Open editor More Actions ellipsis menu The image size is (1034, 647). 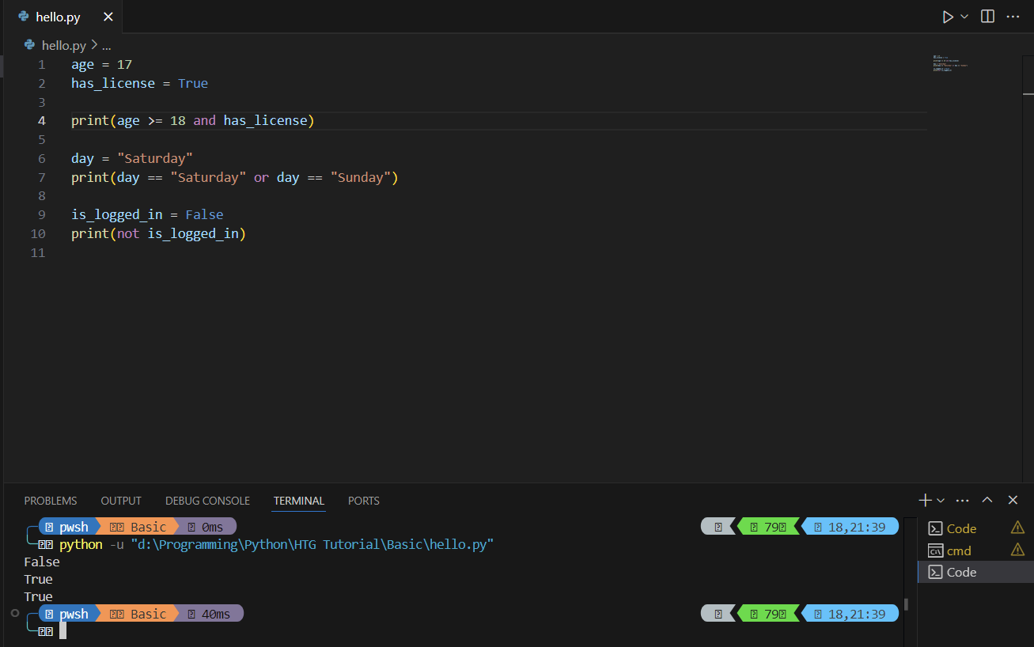pyautogui.click(x=1013, y=17)
